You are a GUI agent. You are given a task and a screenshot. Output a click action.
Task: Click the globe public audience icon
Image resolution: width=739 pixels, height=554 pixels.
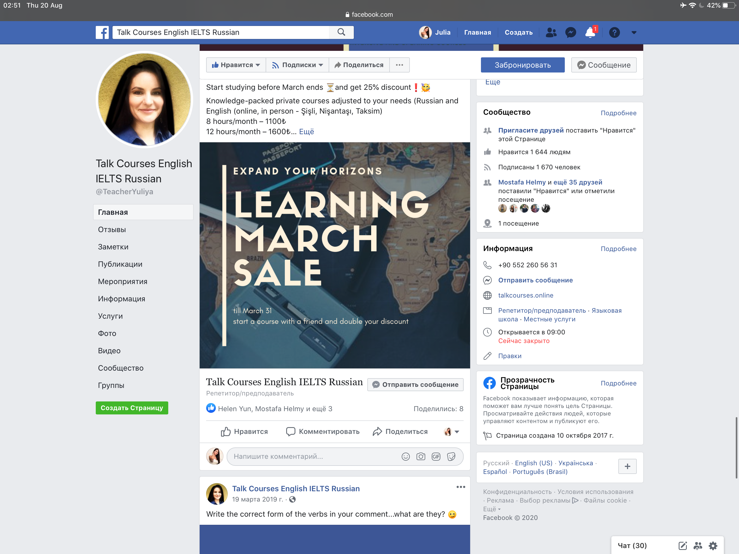(292, 500)
